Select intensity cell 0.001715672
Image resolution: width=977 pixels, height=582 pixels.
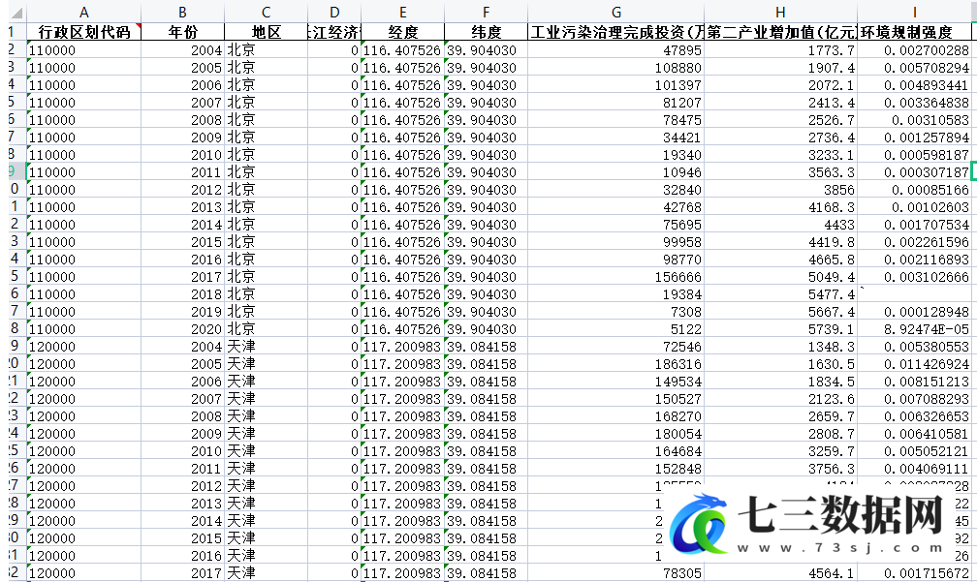click(915, 573)
